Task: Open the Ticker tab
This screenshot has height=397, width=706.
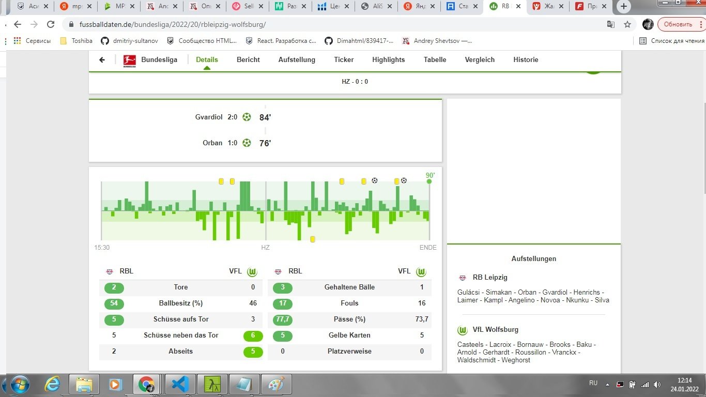Action: pos(344,60)
